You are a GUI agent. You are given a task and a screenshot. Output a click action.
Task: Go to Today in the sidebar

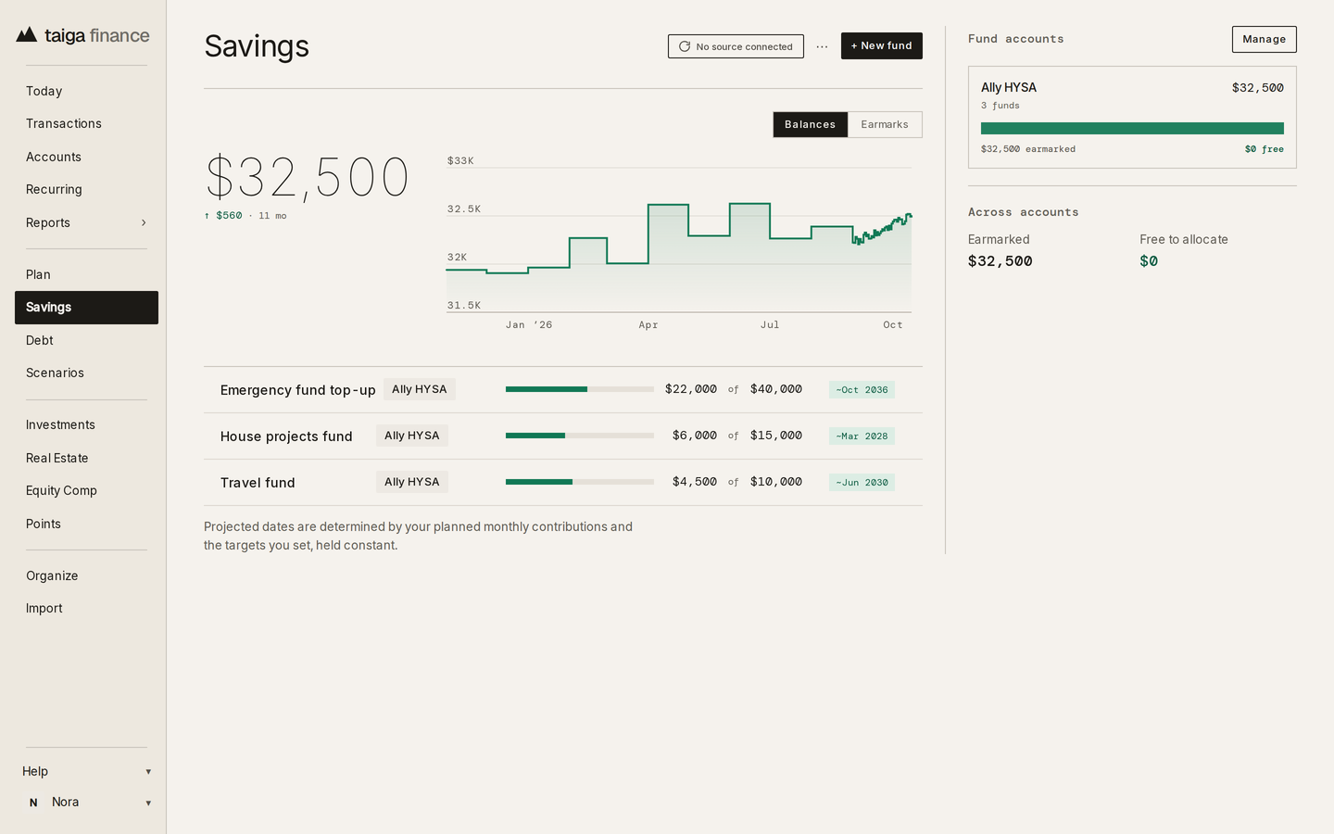(86, 91)
